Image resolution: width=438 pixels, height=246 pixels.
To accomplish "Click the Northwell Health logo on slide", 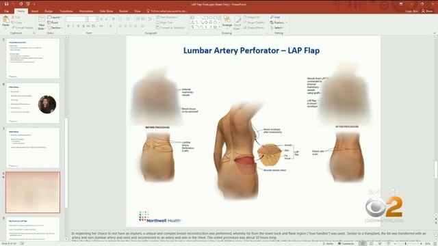I will [x=159, y=217].
